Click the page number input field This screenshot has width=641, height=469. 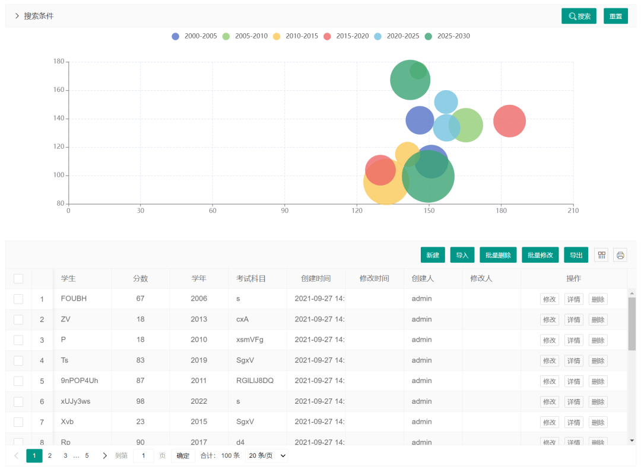click(144, 455)
